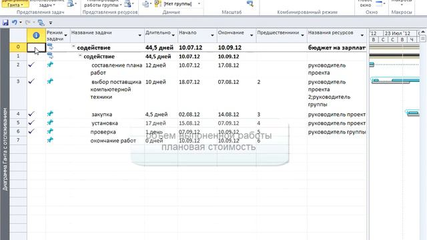The image size is (427, 240).
Task: Select row header number 7
Action: (x=18, y=140)
